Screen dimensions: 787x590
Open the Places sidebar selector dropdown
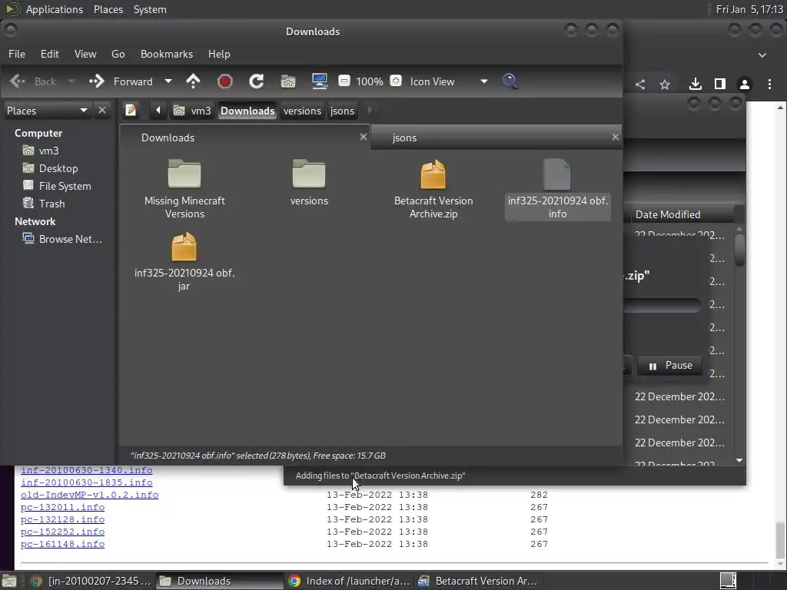(x=47, y=111)
